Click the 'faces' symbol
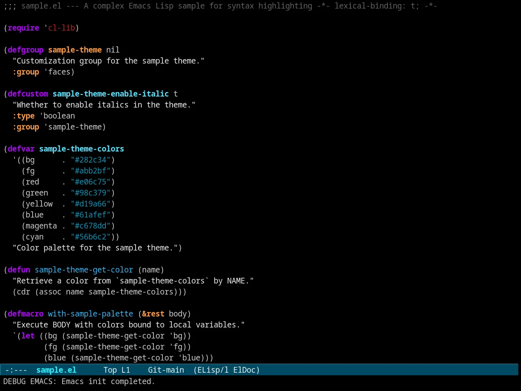521x391 pixels. pos(59,72)
